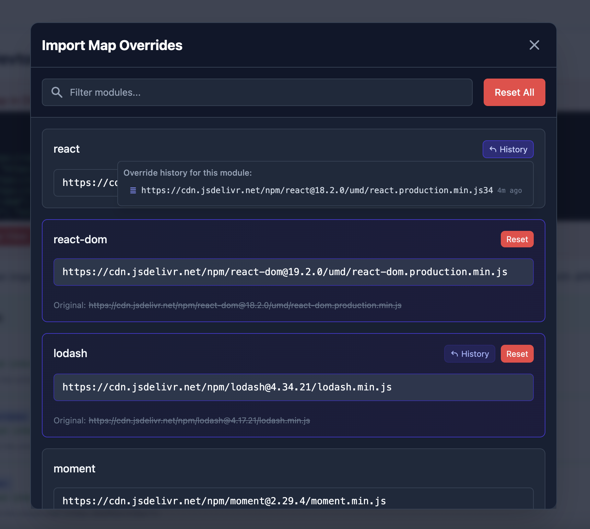Image resolution: width=590 pixels, height=529 pixels.
Task: Open History for the lodash module
Action: point(470,354)
